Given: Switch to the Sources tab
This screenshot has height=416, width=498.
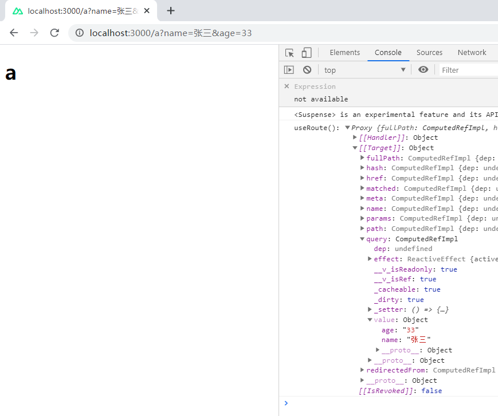Looking at the screenshot, I should pos(429,53).
